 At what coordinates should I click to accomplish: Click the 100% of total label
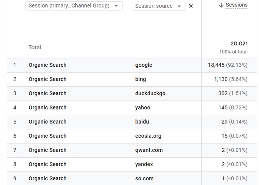click(x=233, y=52)
